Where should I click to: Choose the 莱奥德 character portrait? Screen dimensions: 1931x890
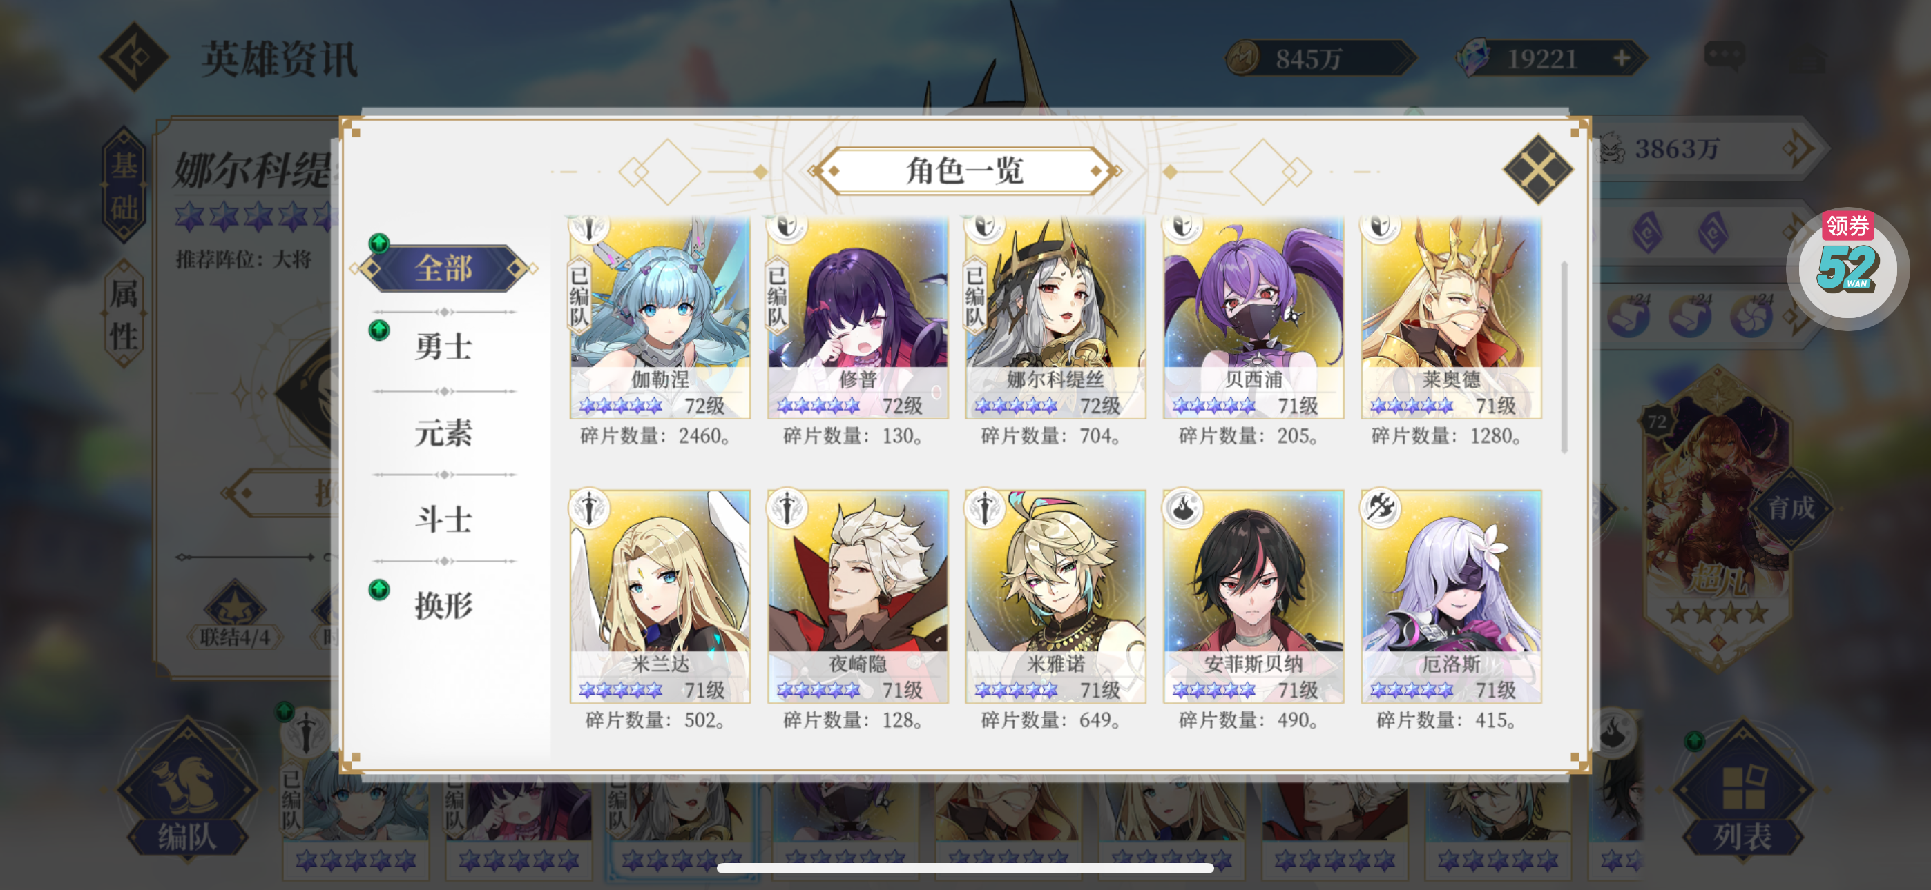(1451, 317)
